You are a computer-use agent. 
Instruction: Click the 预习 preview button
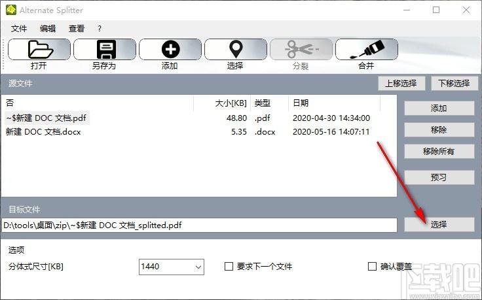pos(439,177)
